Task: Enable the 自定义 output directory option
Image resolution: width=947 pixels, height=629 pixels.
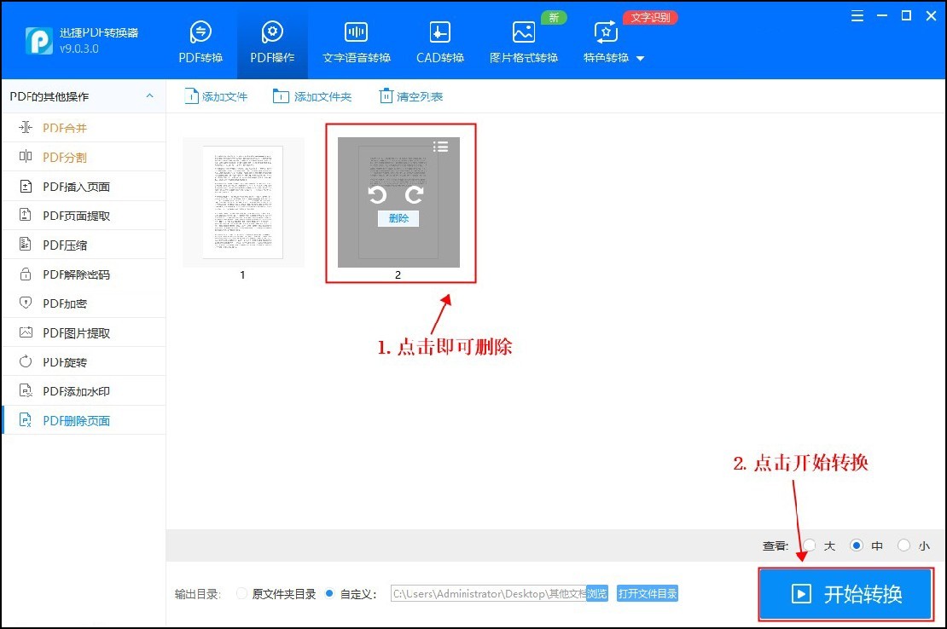Action: pyautogui.click(x=329, y=594)
